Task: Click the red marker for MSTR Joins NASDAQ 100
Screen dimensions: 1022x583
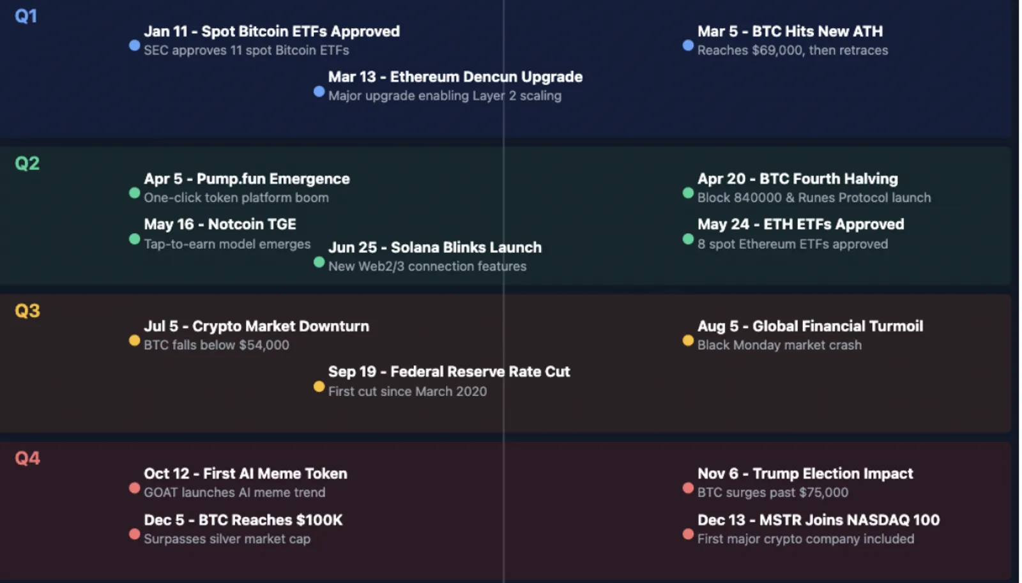Action: coord(688,534)
